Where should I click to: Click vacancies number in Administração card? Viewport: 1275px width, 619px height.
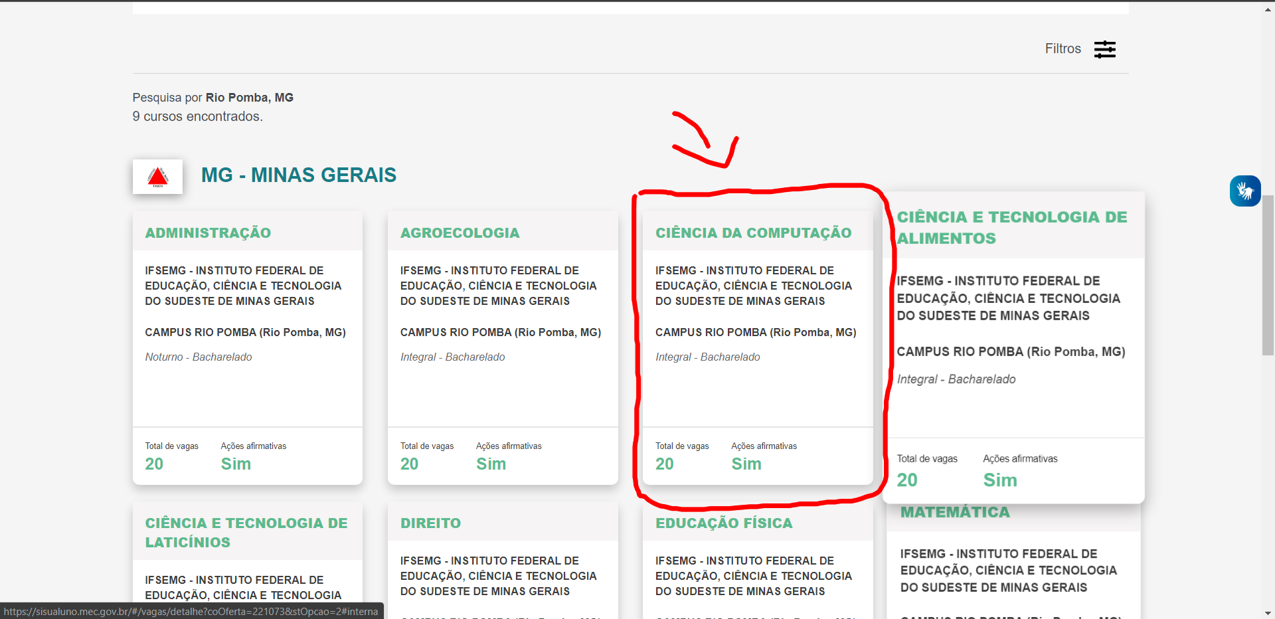[x=154, y=464]
